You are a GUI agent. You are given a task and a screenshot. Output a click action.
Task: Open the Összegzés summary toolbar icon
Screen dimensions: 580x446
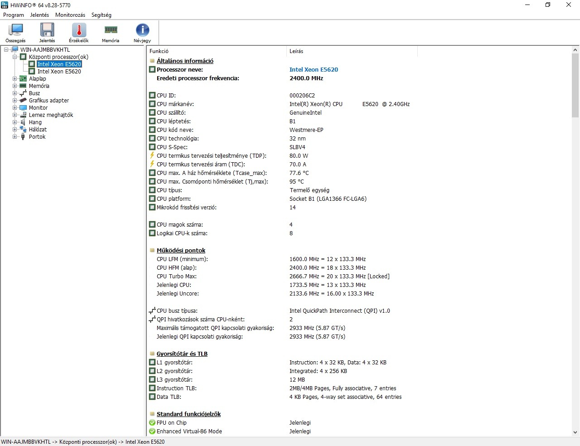(15, 30)
